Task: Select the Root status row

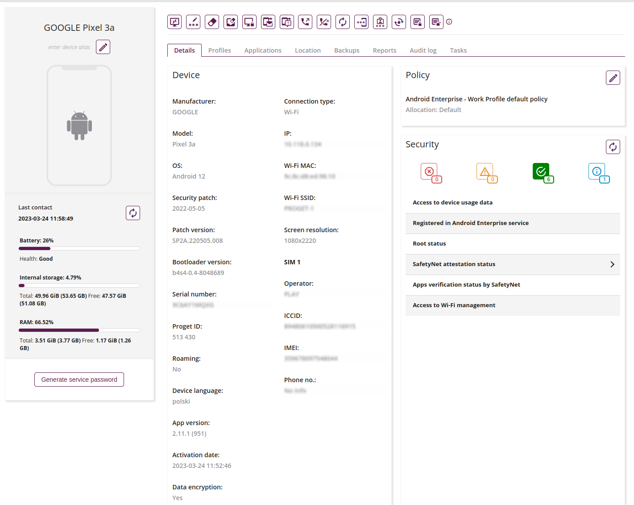Action: 513,244
